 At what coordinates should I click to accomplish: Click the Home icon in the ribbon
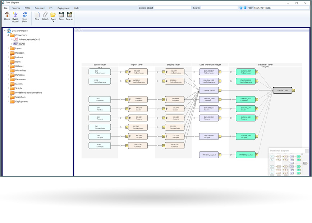7,14
